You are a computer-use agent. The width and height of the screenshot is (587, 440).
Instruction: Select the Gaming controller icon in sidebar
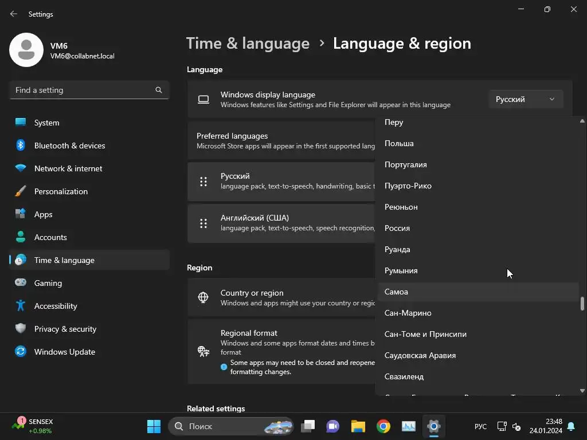point(21,283)
